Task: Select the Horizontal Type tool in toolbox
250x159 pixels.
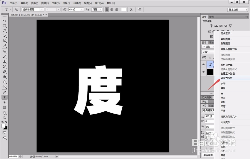Action: [x=4, y=97]
